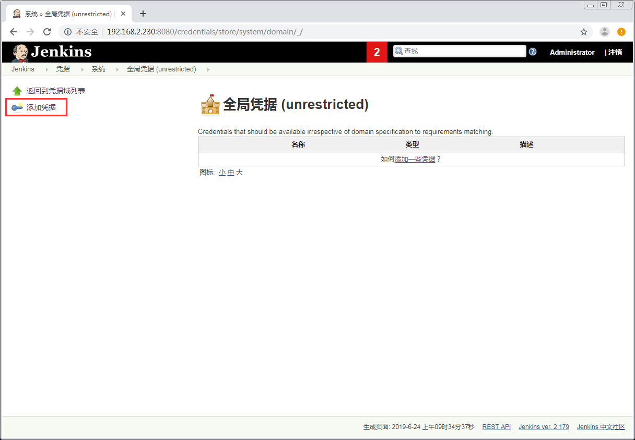Viewport: 635px width, 440px height.
Task: Go to the 系统 breadcrumb
Action: (x=98, y=69)
